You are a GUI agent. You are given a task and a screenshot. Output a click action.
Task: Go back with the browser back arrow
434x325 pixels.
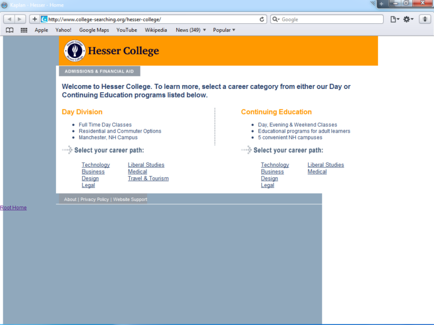[x=9, y=19]
